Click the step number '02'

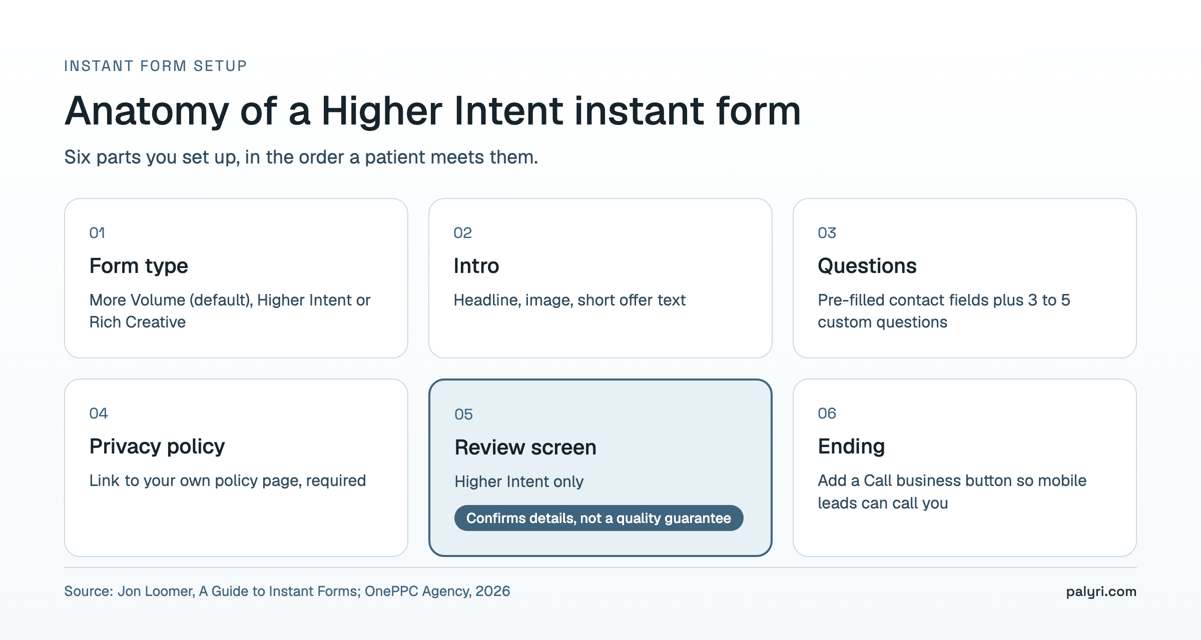(x=463, y=233)
